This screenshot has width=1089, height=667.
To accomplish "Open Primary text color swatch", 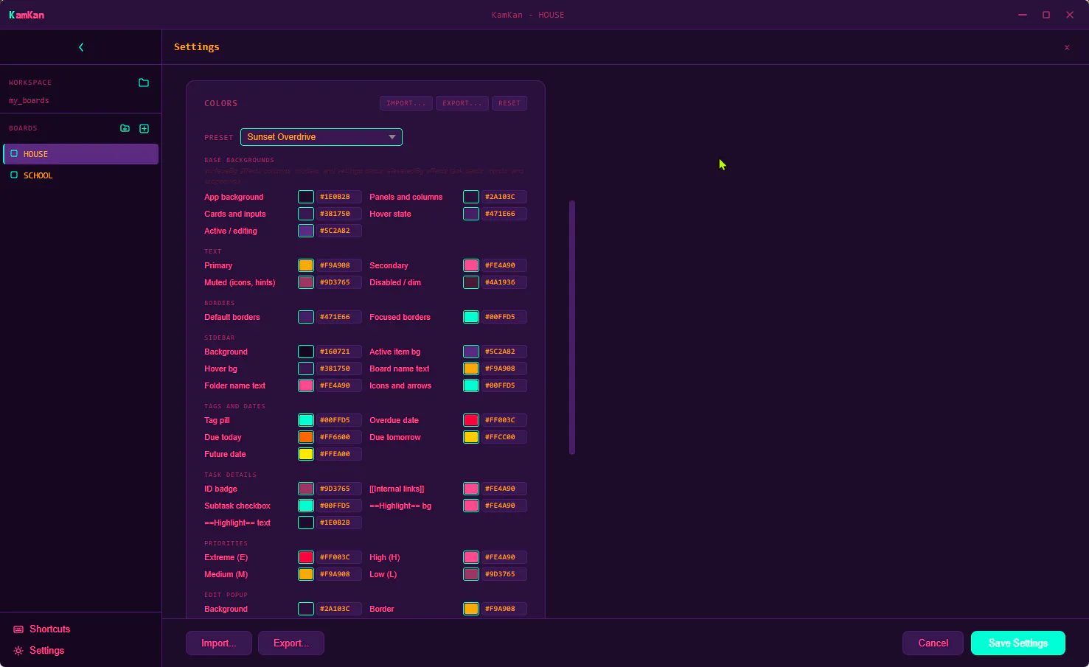I will click(x=306, y=265).
